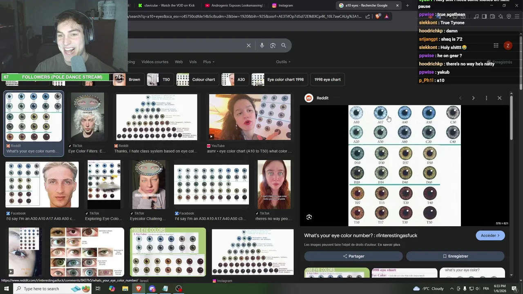Open the Brave VPN shield icon
The height and width of the screenshot is (294, 523).
pos(509,16)
